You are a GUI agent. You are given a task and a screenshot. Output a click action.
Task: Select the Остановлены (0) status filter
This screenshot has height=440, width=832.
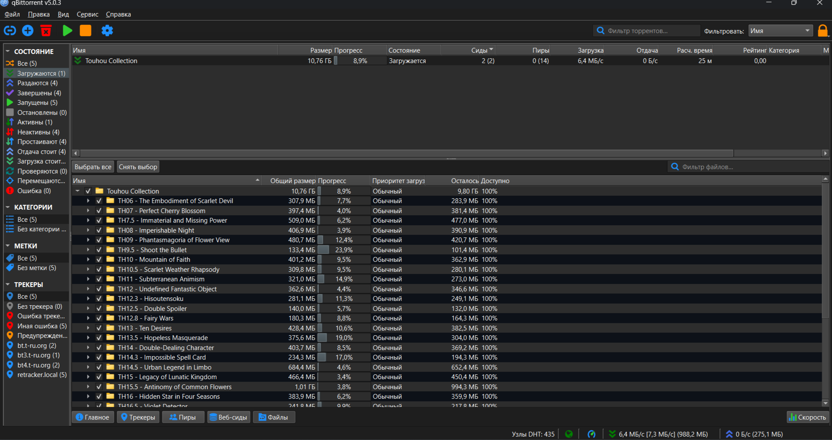point(37,113)
